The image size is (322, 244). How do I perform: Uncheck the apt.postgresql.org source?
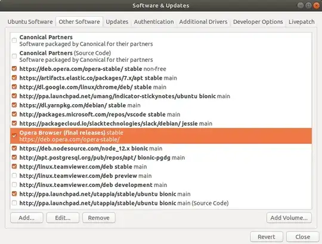(14, 157)
